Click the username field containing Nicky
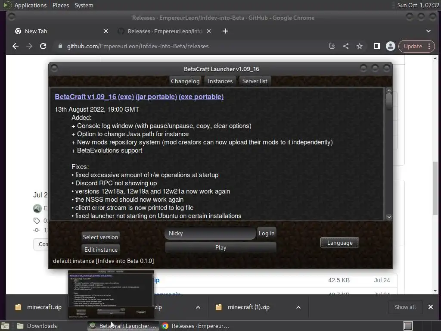This screenshot has width=441, height=331. 210,233
